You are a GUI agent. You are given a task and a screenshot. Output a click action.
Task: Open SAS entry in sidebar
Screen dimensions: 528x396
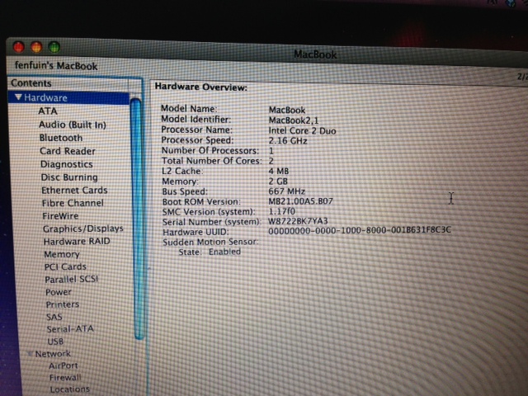coord(54,317)
